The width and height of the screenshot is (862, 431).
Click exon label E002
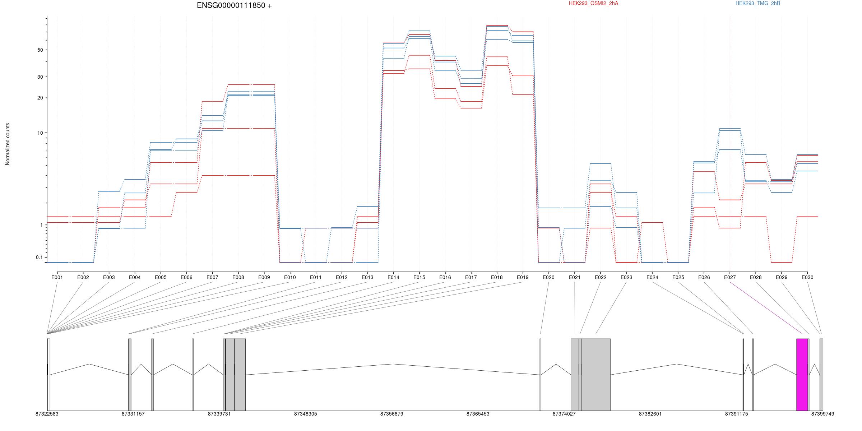(83, 277)
